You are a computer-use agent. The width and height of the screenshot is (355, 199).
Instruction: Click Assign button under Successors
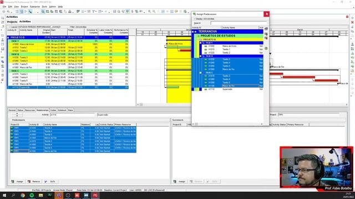coord(180,181)
